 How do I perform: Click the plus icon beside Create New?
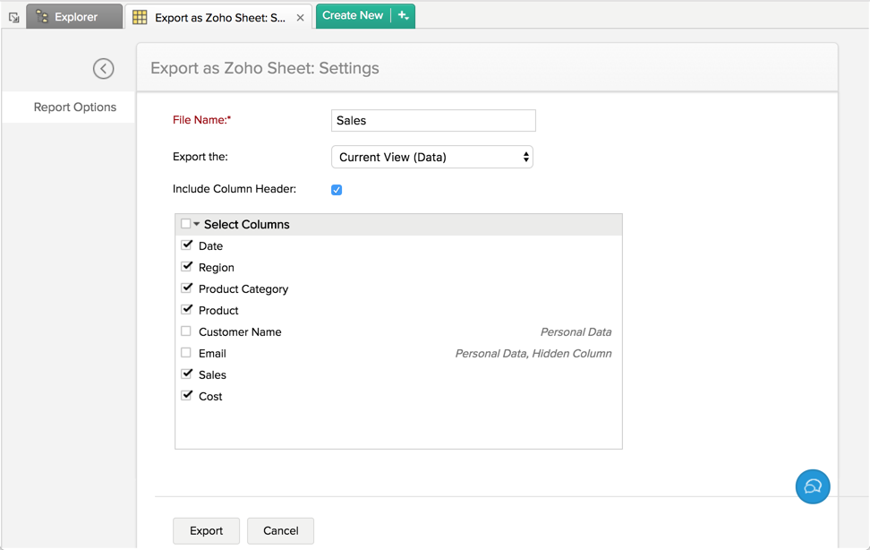(x=403, y=16)
